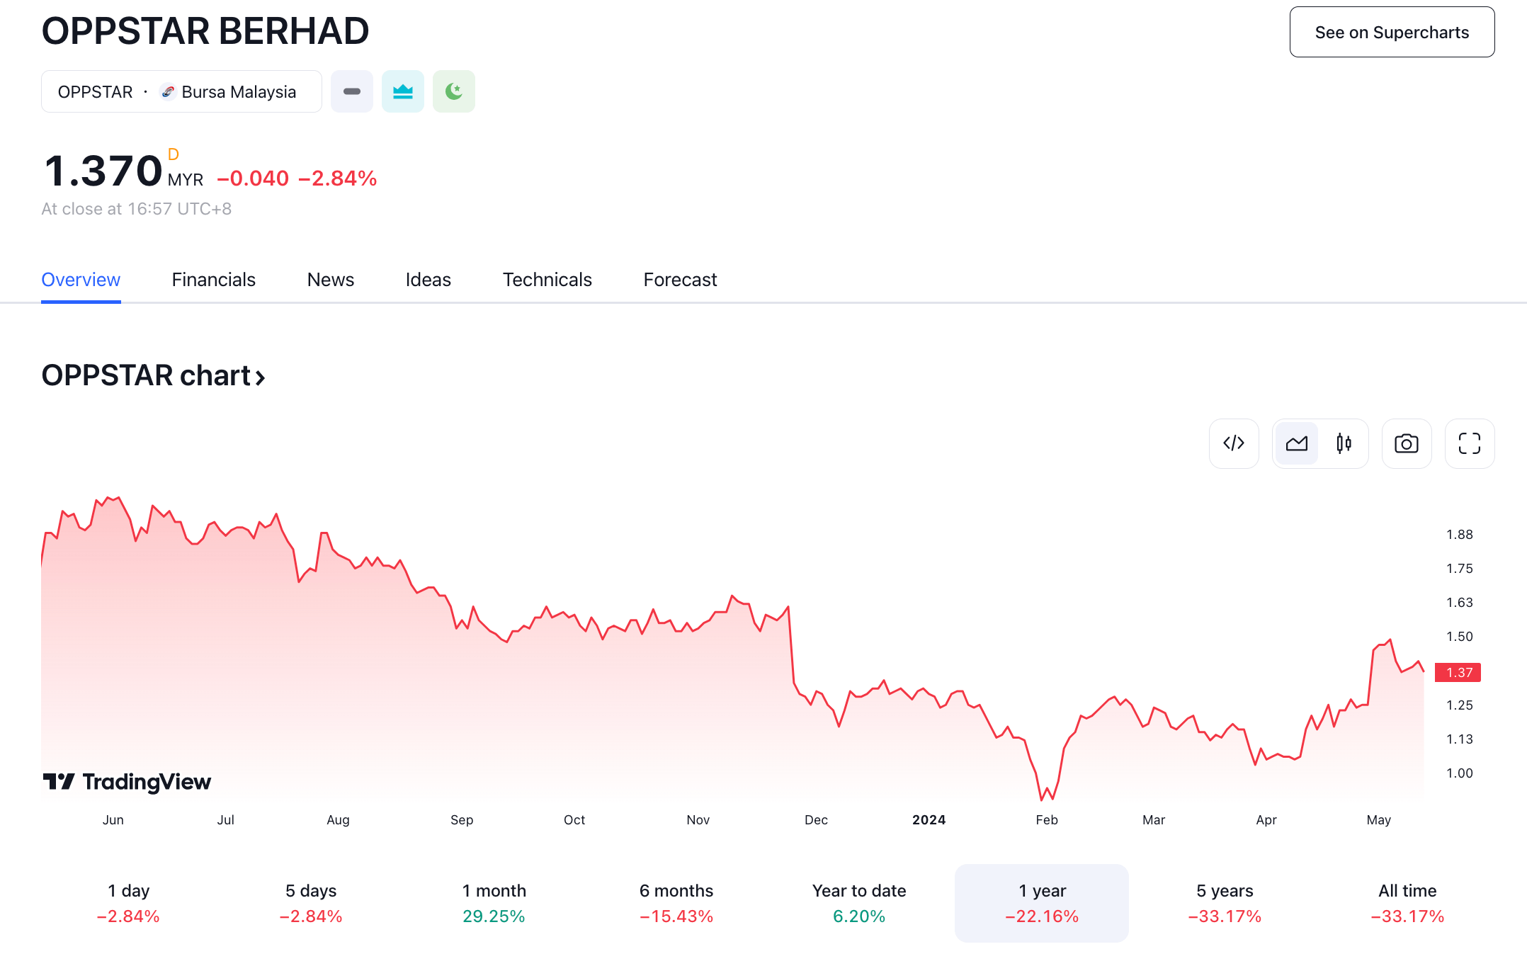Switch to area chart style
The image size is (1527, 966).
pos(1296,443)
